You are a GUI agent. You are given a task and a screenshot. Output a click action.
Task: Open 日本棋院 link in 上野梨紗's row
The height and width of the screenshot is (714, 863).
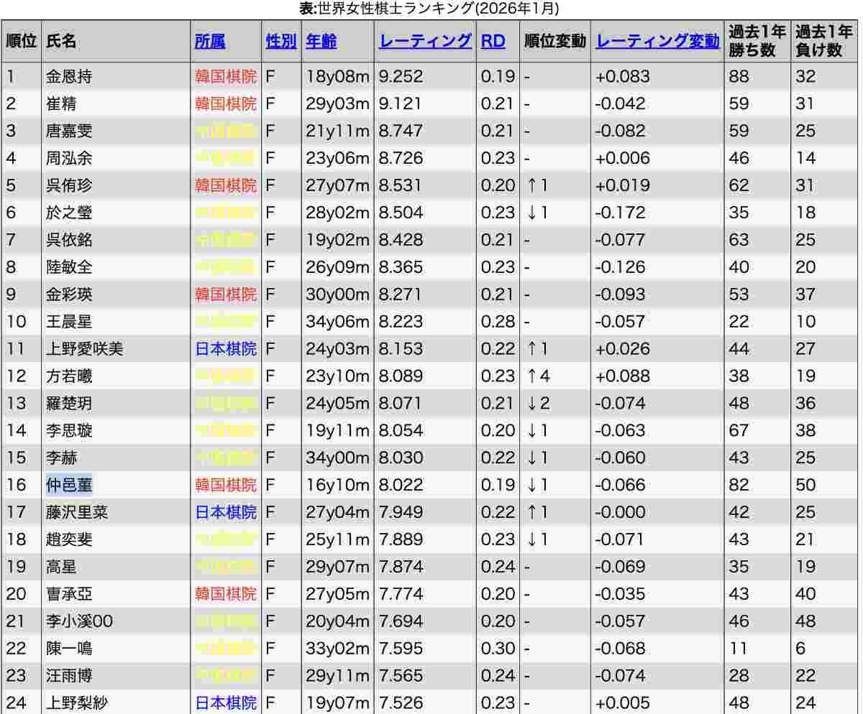pos(225,703)
